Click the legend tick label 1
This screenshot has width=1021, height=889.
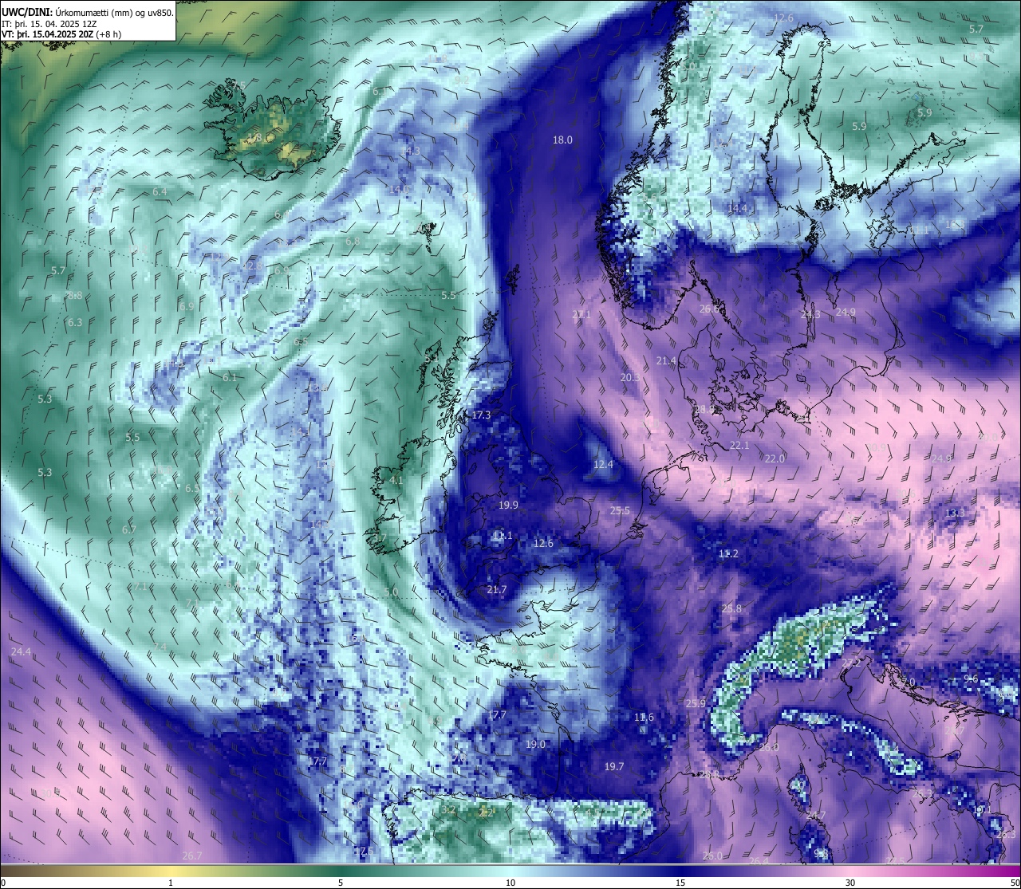click(171, 883)
